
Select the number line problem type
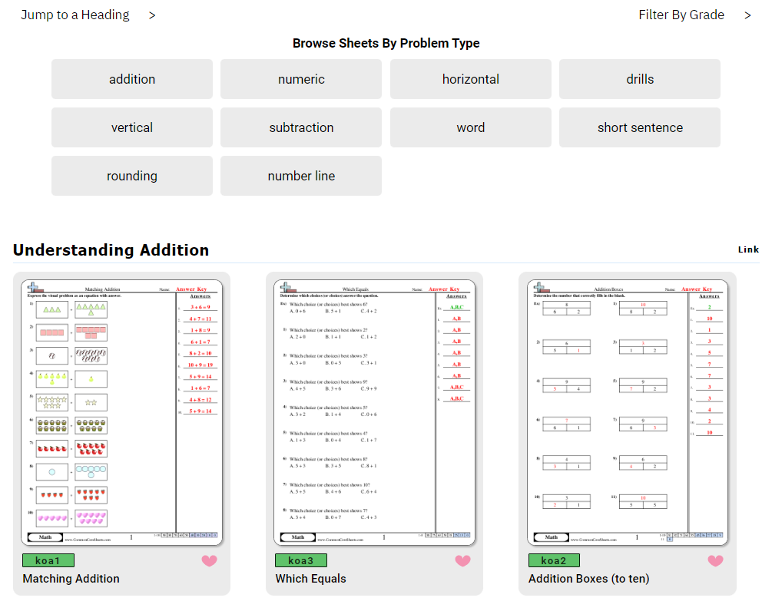[301, 176]
